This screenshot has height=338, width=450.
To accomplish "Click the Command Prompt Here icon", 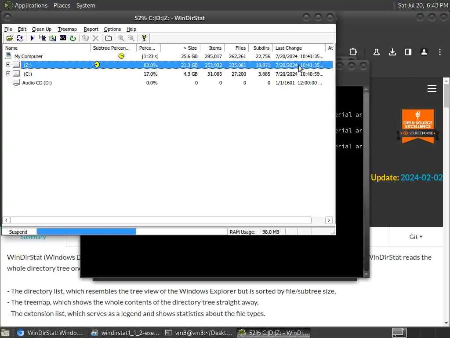I will [62, 38].
